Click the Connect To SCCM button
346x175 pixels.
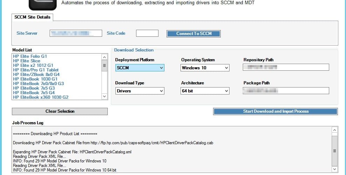coord(193,34)
